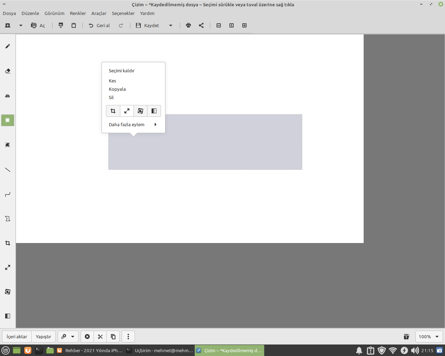The height and width of the screenshot is (356, 445).
Task: Click the volume icon in system tray
Action: 415,350
